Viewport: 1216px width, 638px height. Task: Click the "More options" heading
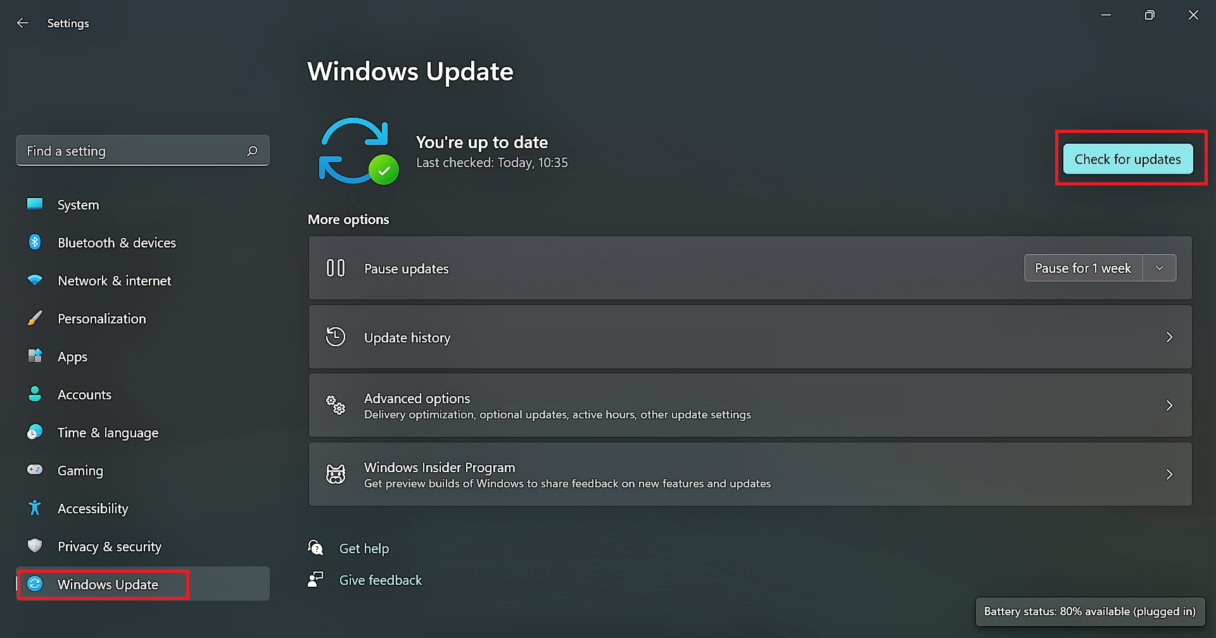[x=348, y=220]
